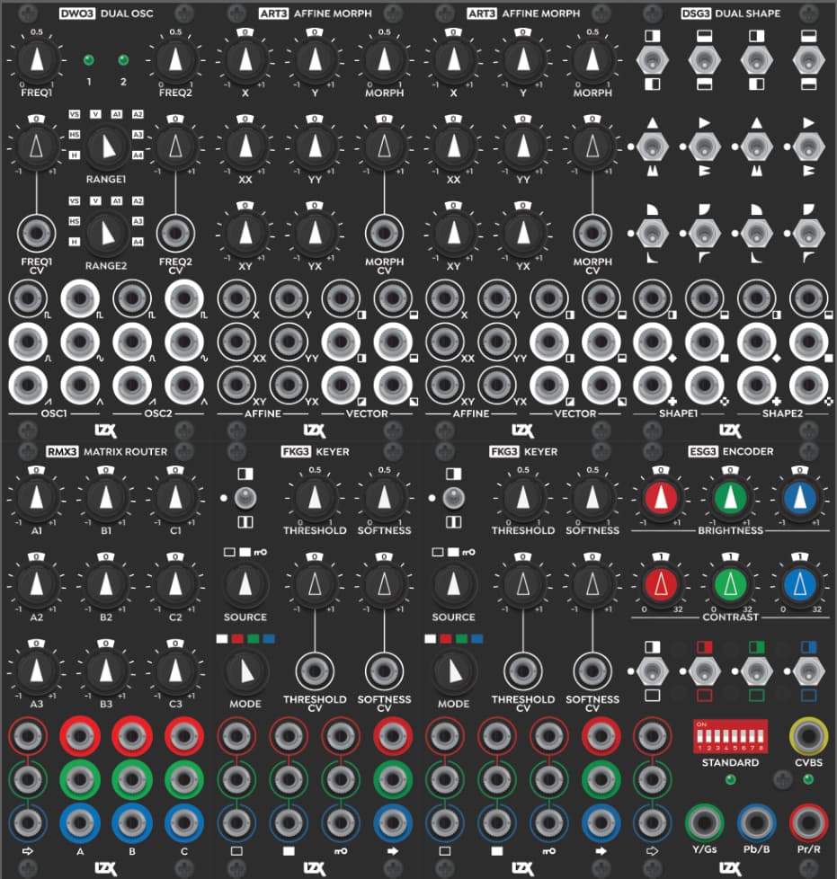Screen dimensions: 837x879
Task: Adjust the blue CONTRAST knob on Encoder
Action: [800, 584]
